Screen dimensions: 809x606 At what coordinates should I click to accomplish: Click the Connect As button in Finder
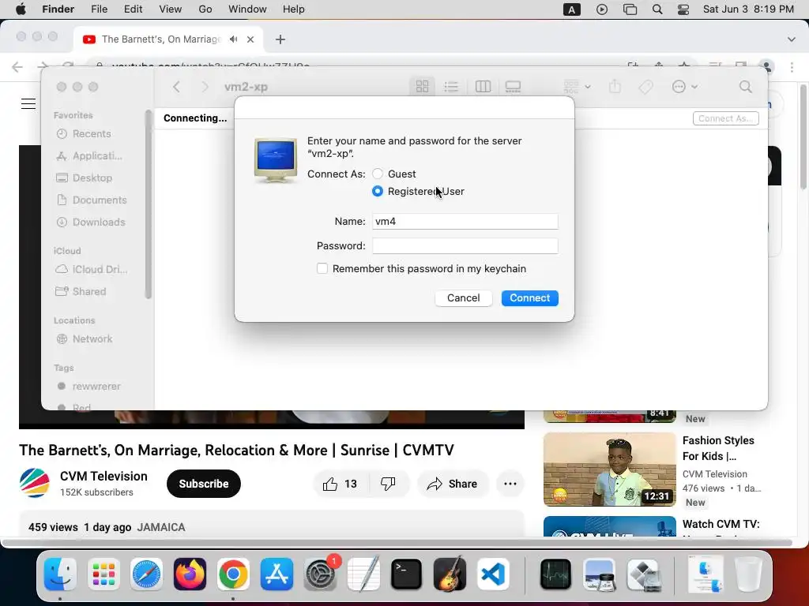tap(725, 118)
